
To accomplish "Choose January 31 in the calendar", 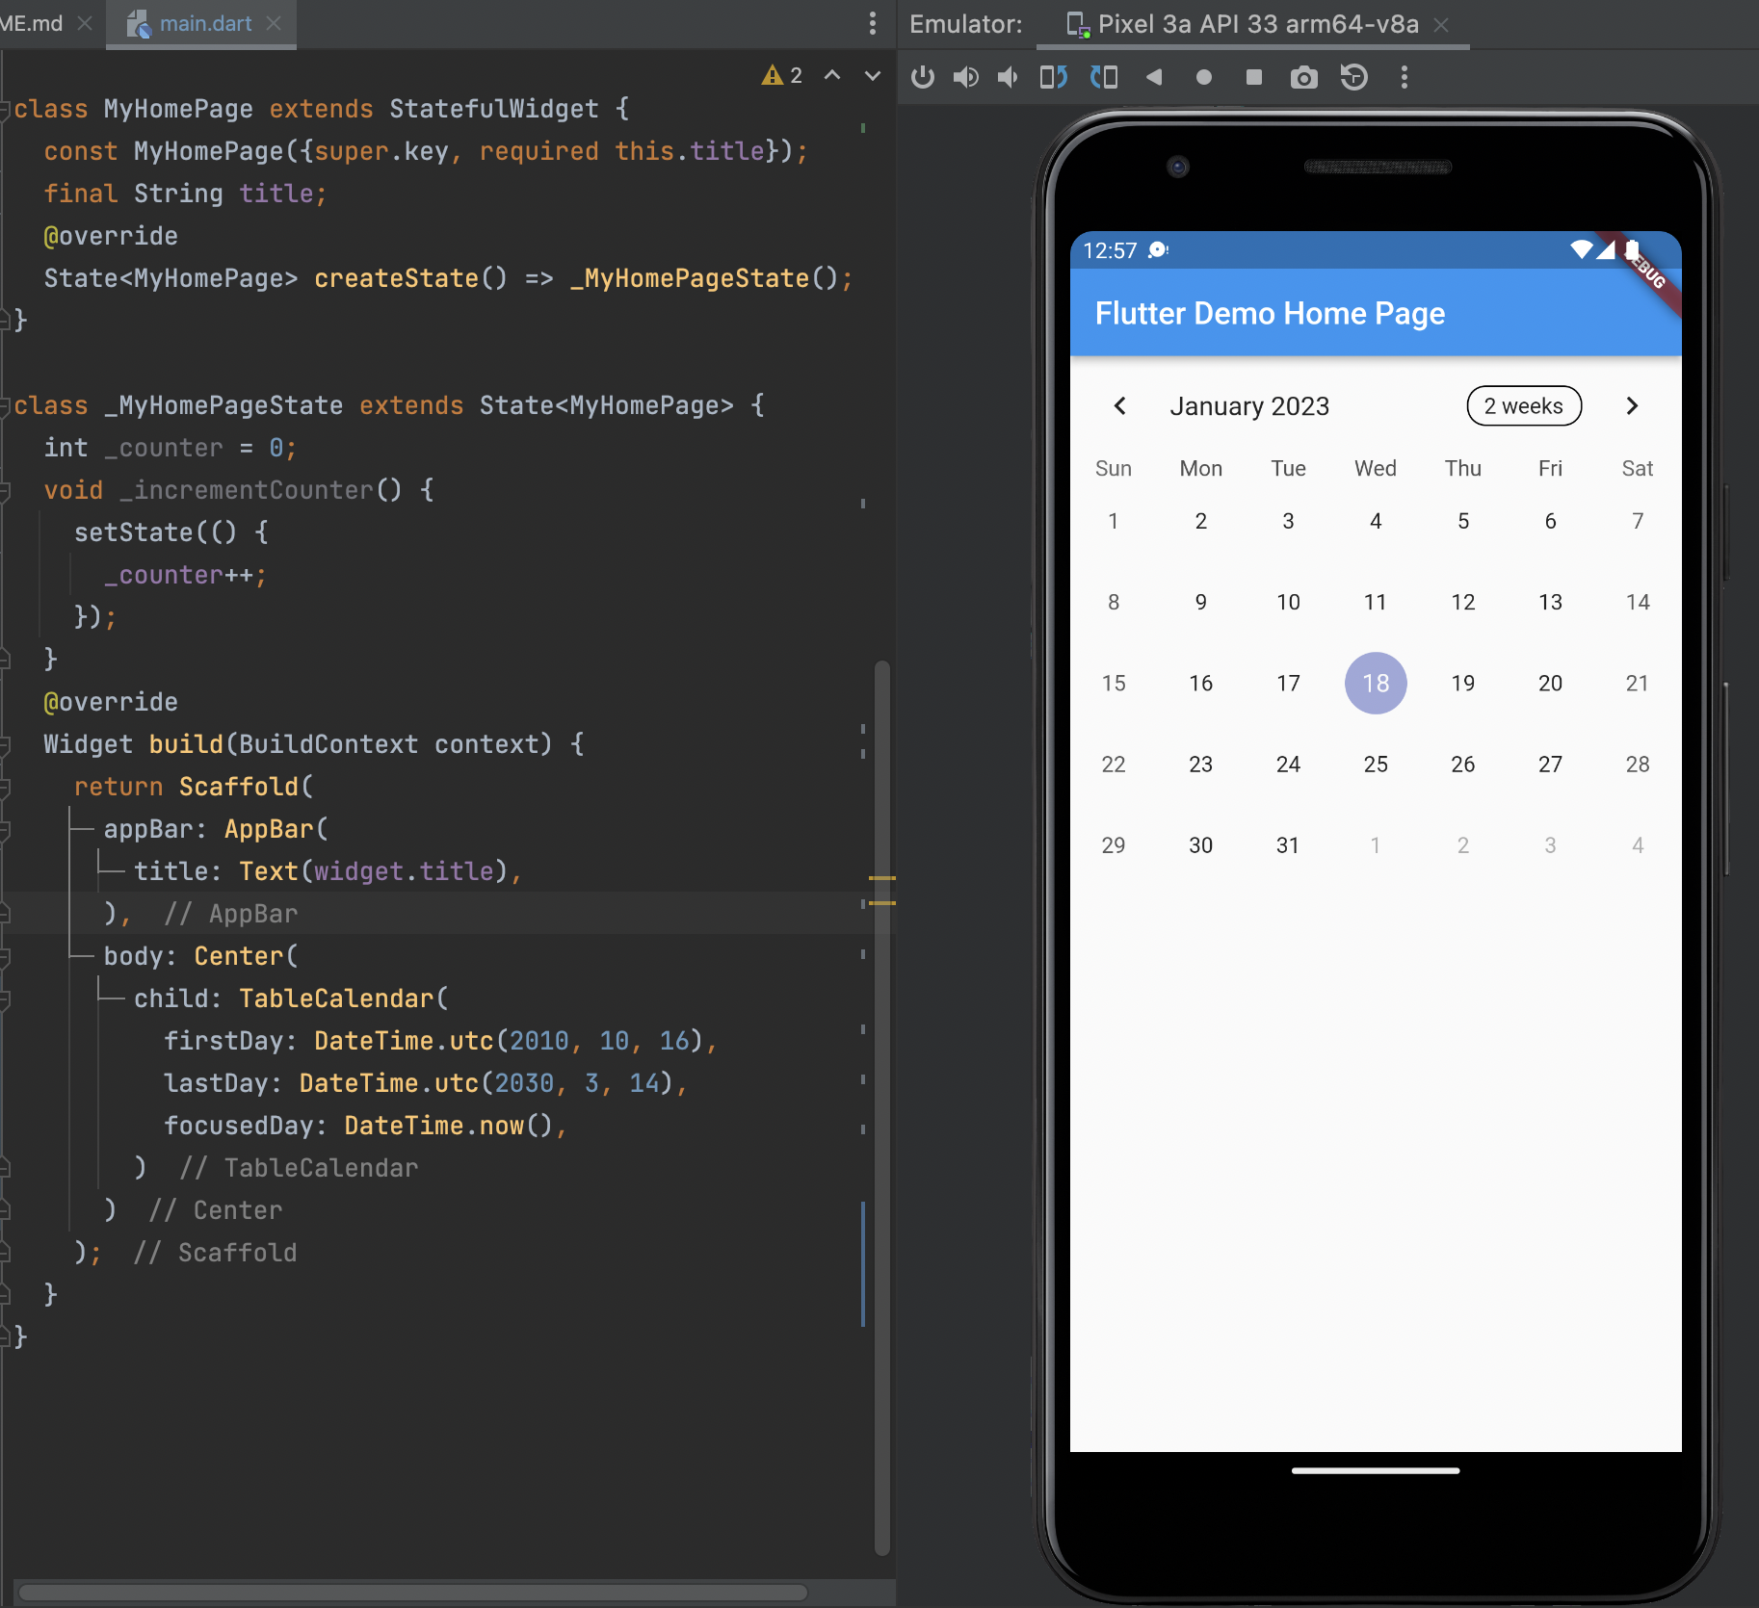I will coord(1288,845).
